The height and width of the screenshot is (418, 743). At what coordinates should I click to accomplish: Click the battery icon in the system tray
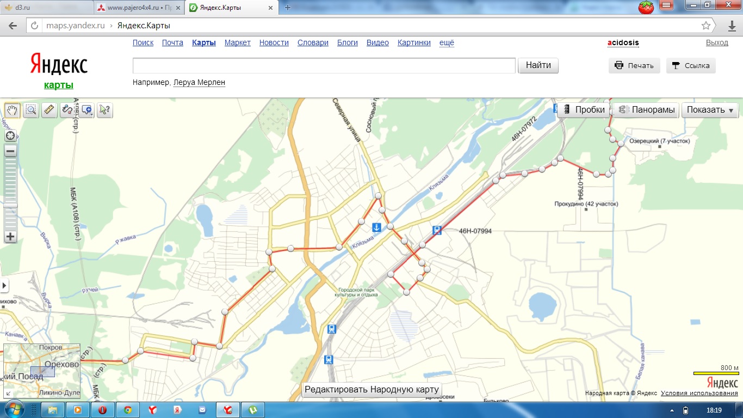pyautogui.click(x=685, y=410)
